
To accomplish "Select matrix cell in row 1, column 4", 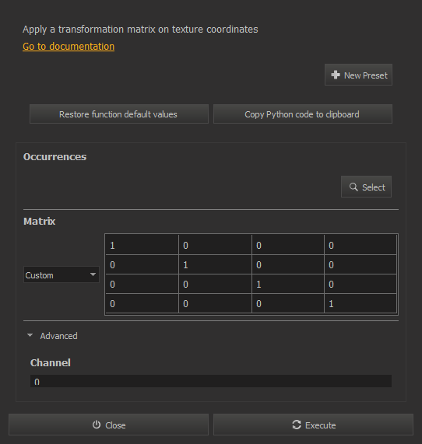I will (360, 245).
